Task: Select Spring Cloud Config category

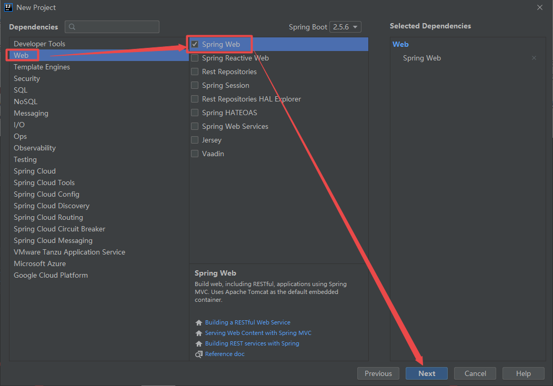Action: [99, 194]
